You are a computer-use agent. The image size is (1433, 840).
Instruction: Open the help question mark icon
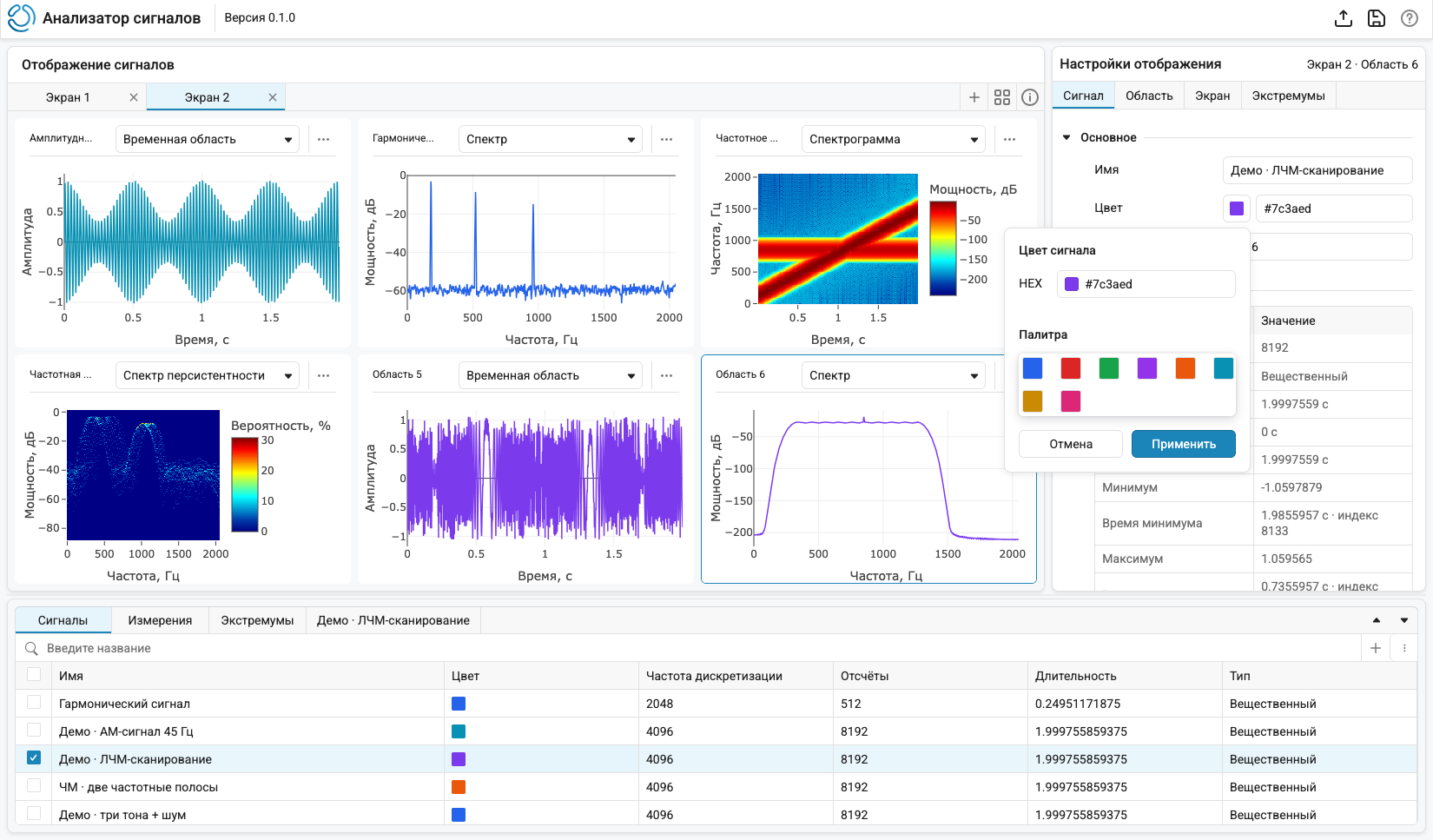coord(1410,18)
